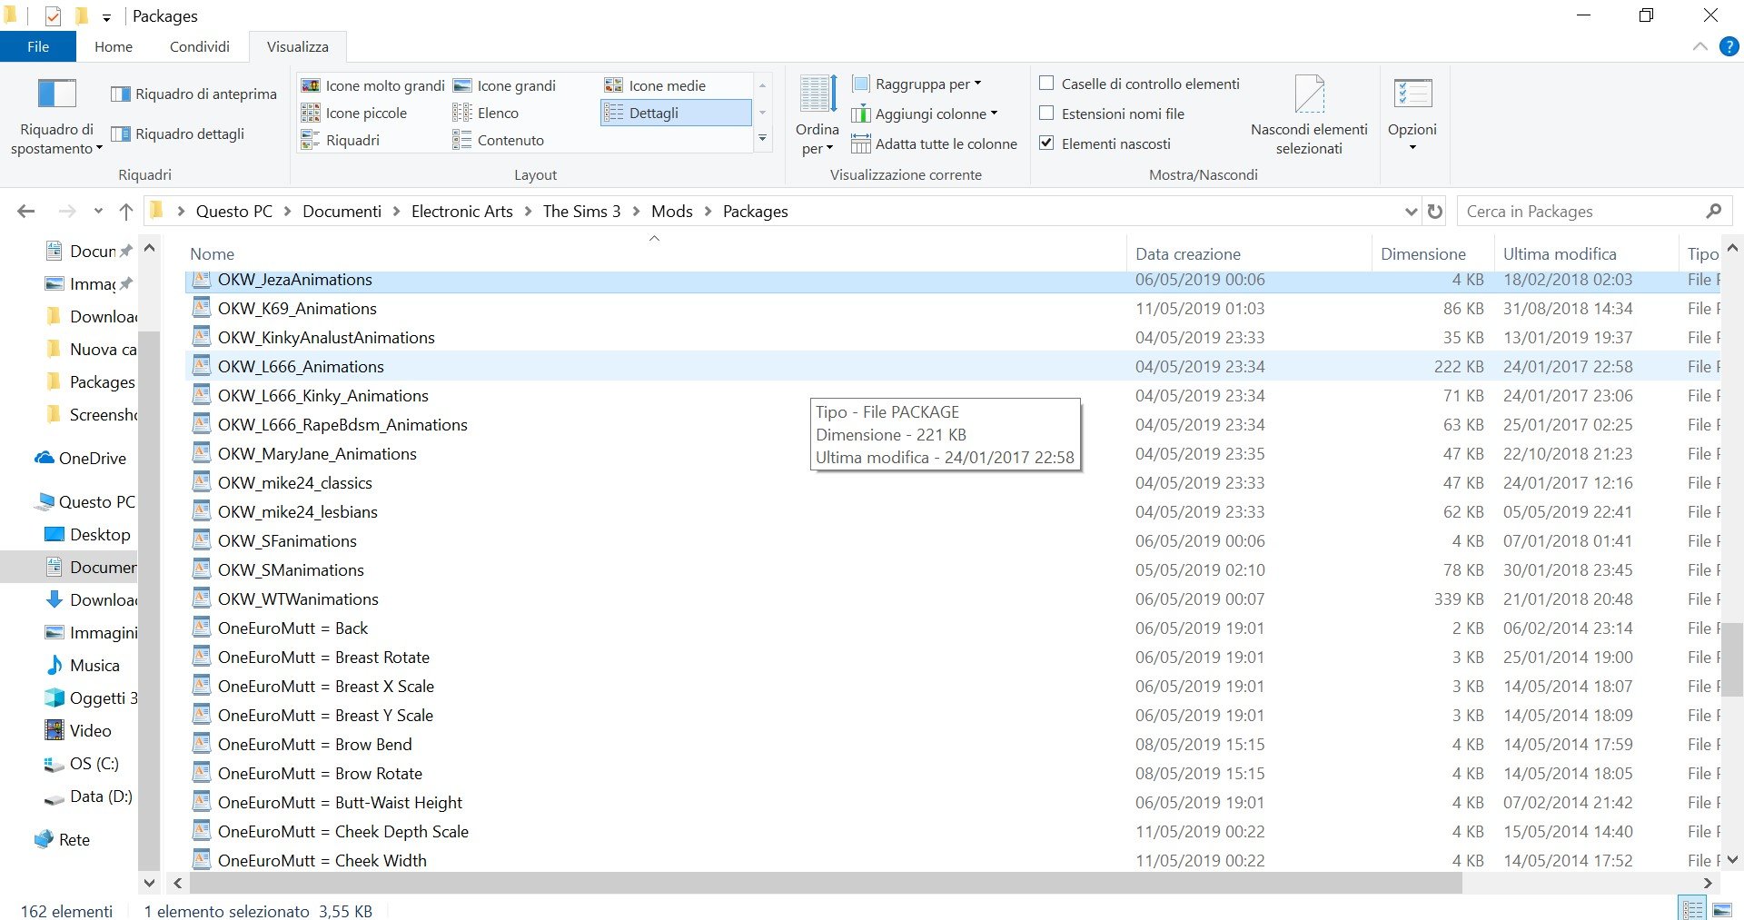Switch to the Condividi tab
The width and height of the screenshot is (1744, 920).
(x=200, y=47)
